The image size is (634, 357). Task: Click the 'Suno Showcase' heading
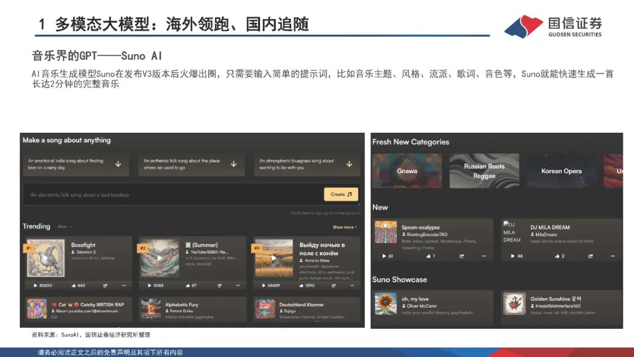400,279
